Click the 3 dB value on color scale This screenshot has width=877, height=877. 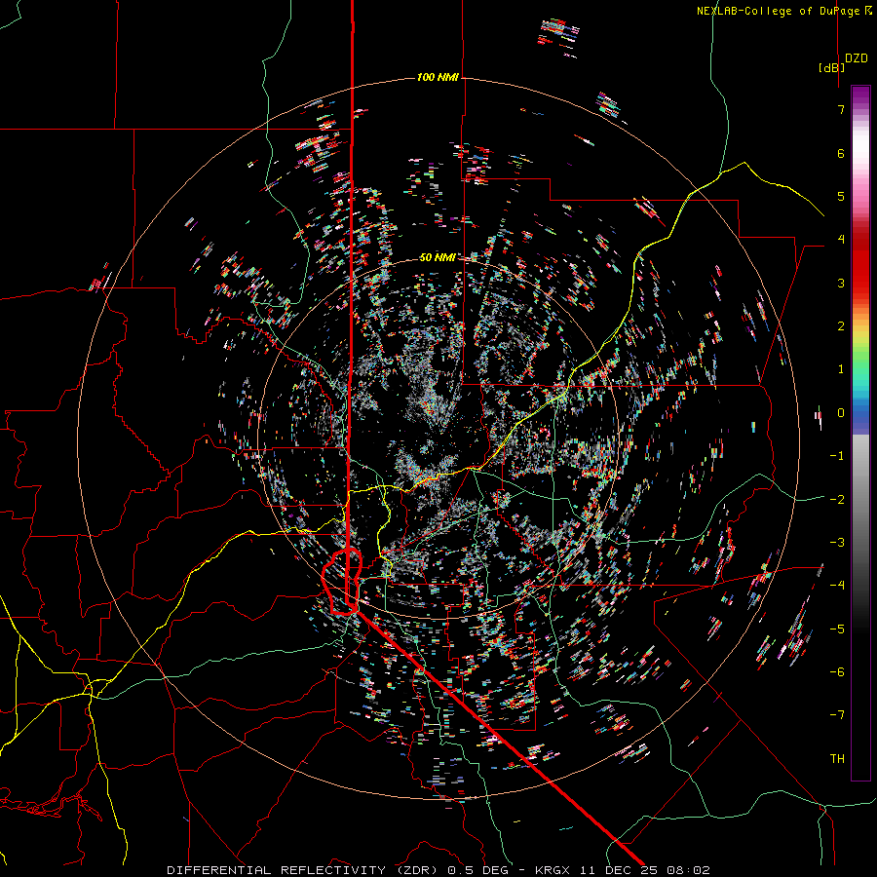click(841, 283)
